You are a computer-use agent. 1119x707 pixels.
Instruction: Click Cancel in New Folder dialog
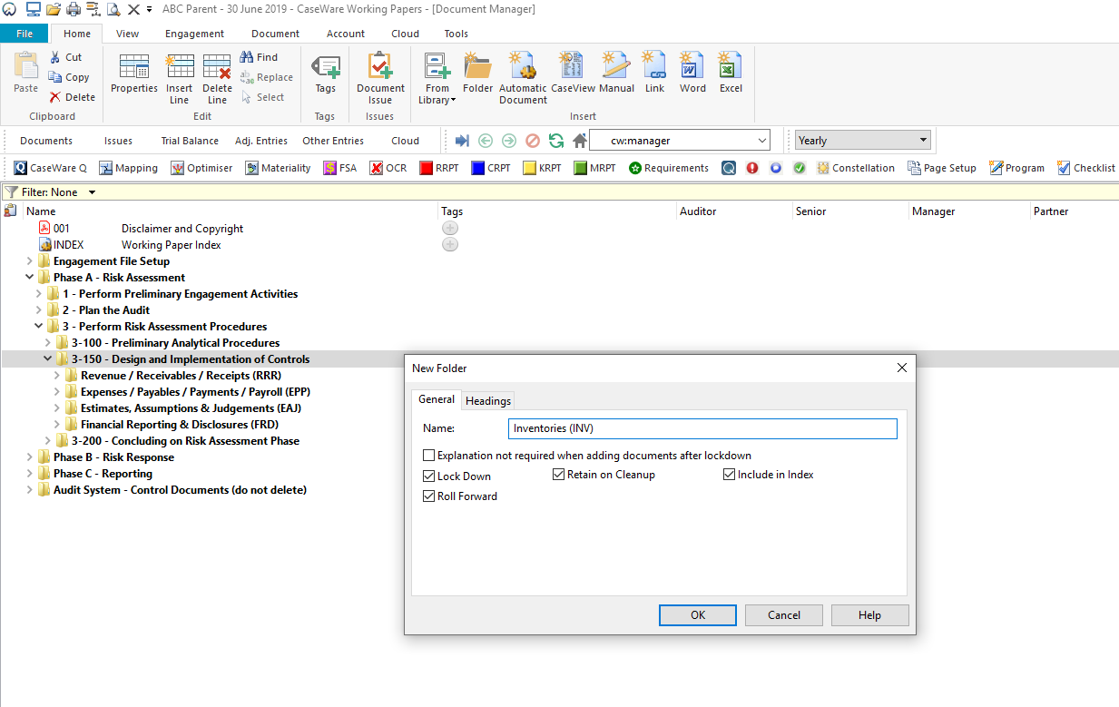pyautogui.click(x=784, y=615)
